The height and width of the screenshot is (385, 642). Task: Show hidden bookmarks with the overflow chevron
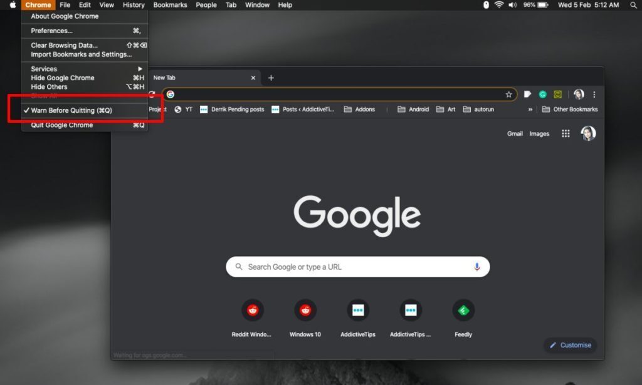[530, 109]
